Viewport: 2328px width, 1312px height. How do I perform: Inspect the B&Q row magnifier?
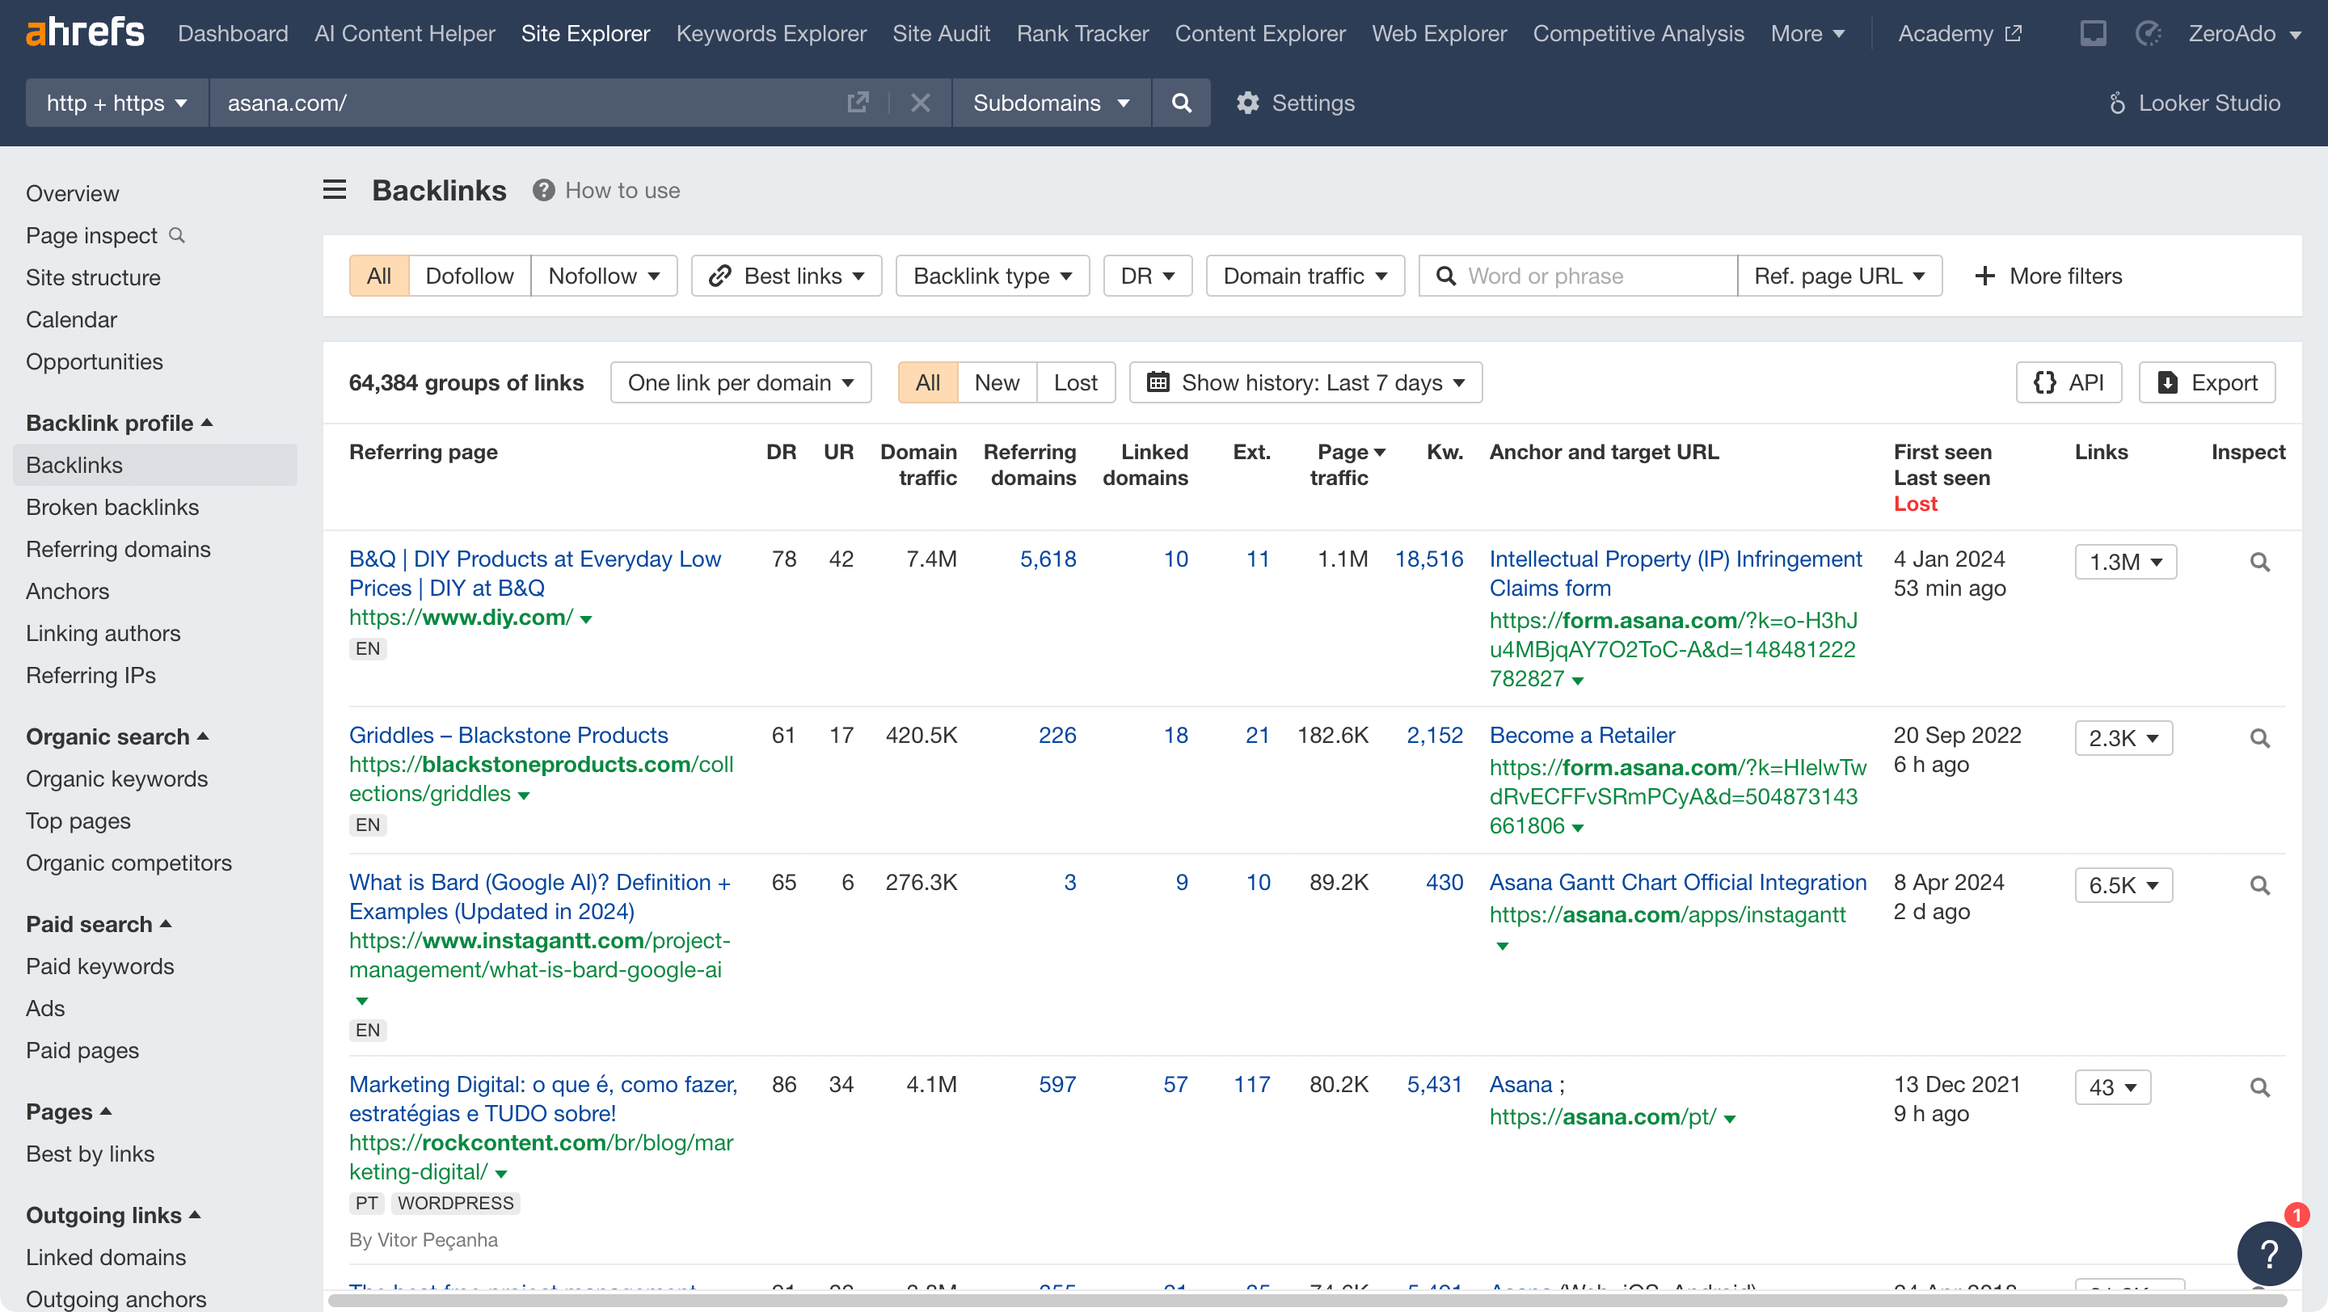[2259, 562]
